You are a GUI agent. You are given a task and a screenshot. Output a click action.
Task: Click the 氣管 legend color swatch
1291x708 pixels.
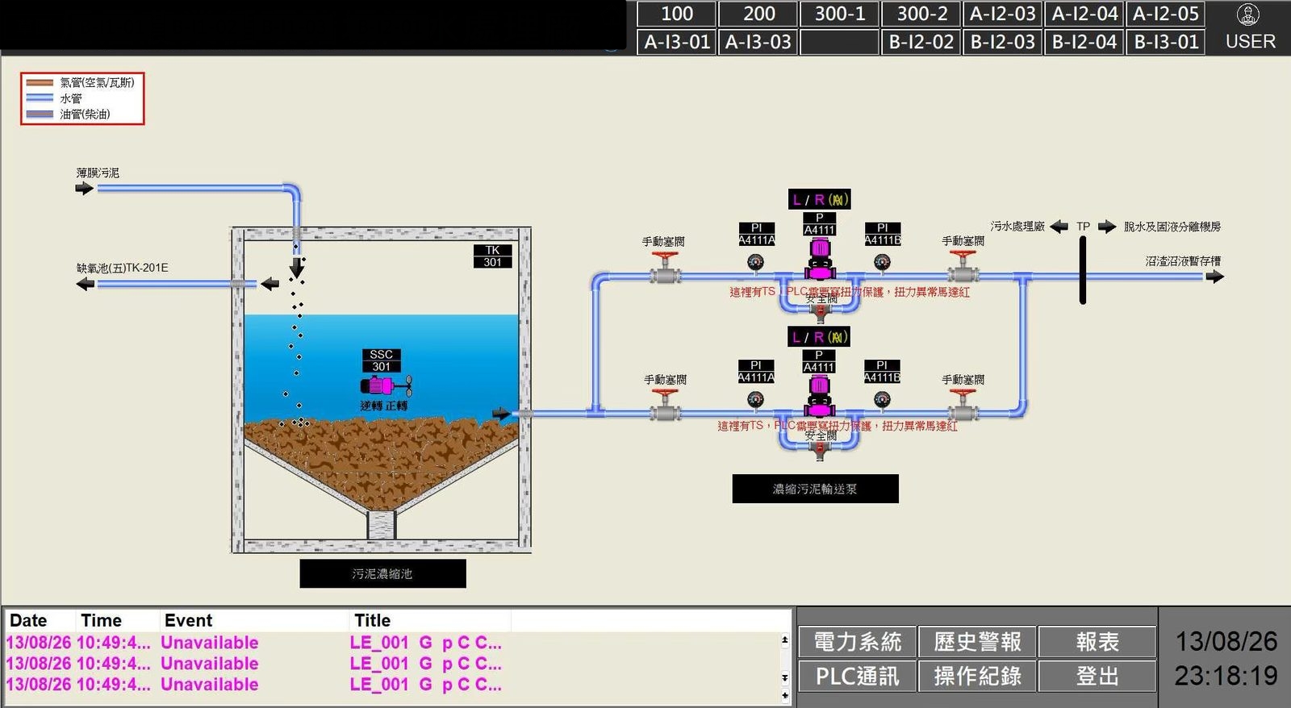click(40, 82)
